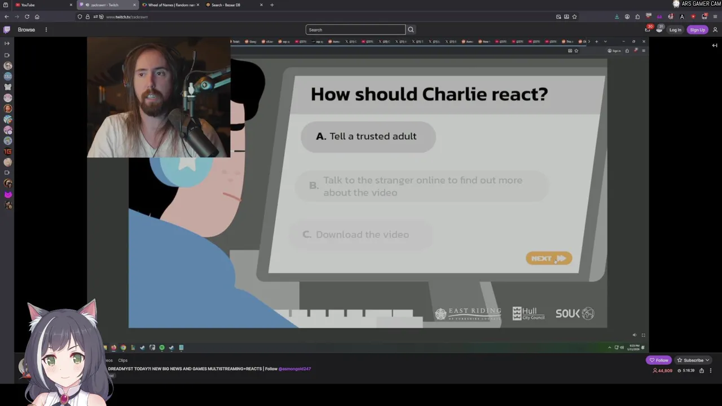
Task: Click the Spotify icon in streamed taskbar
Action: 162,347
